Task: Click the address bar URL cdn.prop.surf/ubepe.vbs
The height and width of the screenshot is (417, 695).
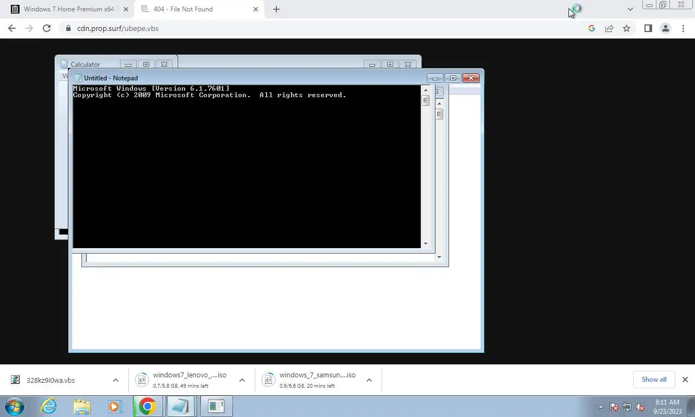Action: coord(118,28)
